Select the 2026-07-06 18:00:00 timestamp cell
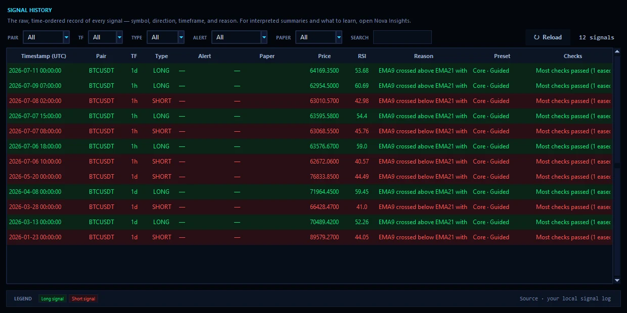The image size is (627, 313). click(x=35, y=146)
